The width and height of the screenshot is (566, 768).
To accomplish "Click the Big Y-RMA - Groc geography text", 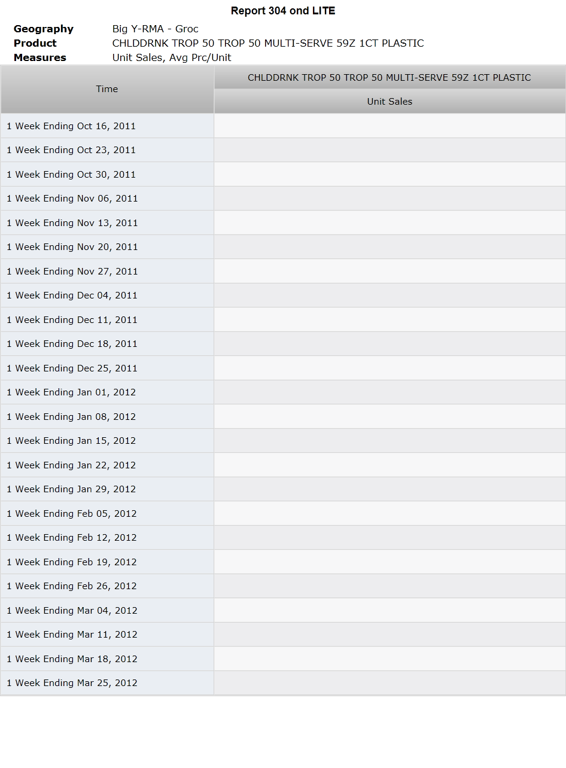I will 156,29.
